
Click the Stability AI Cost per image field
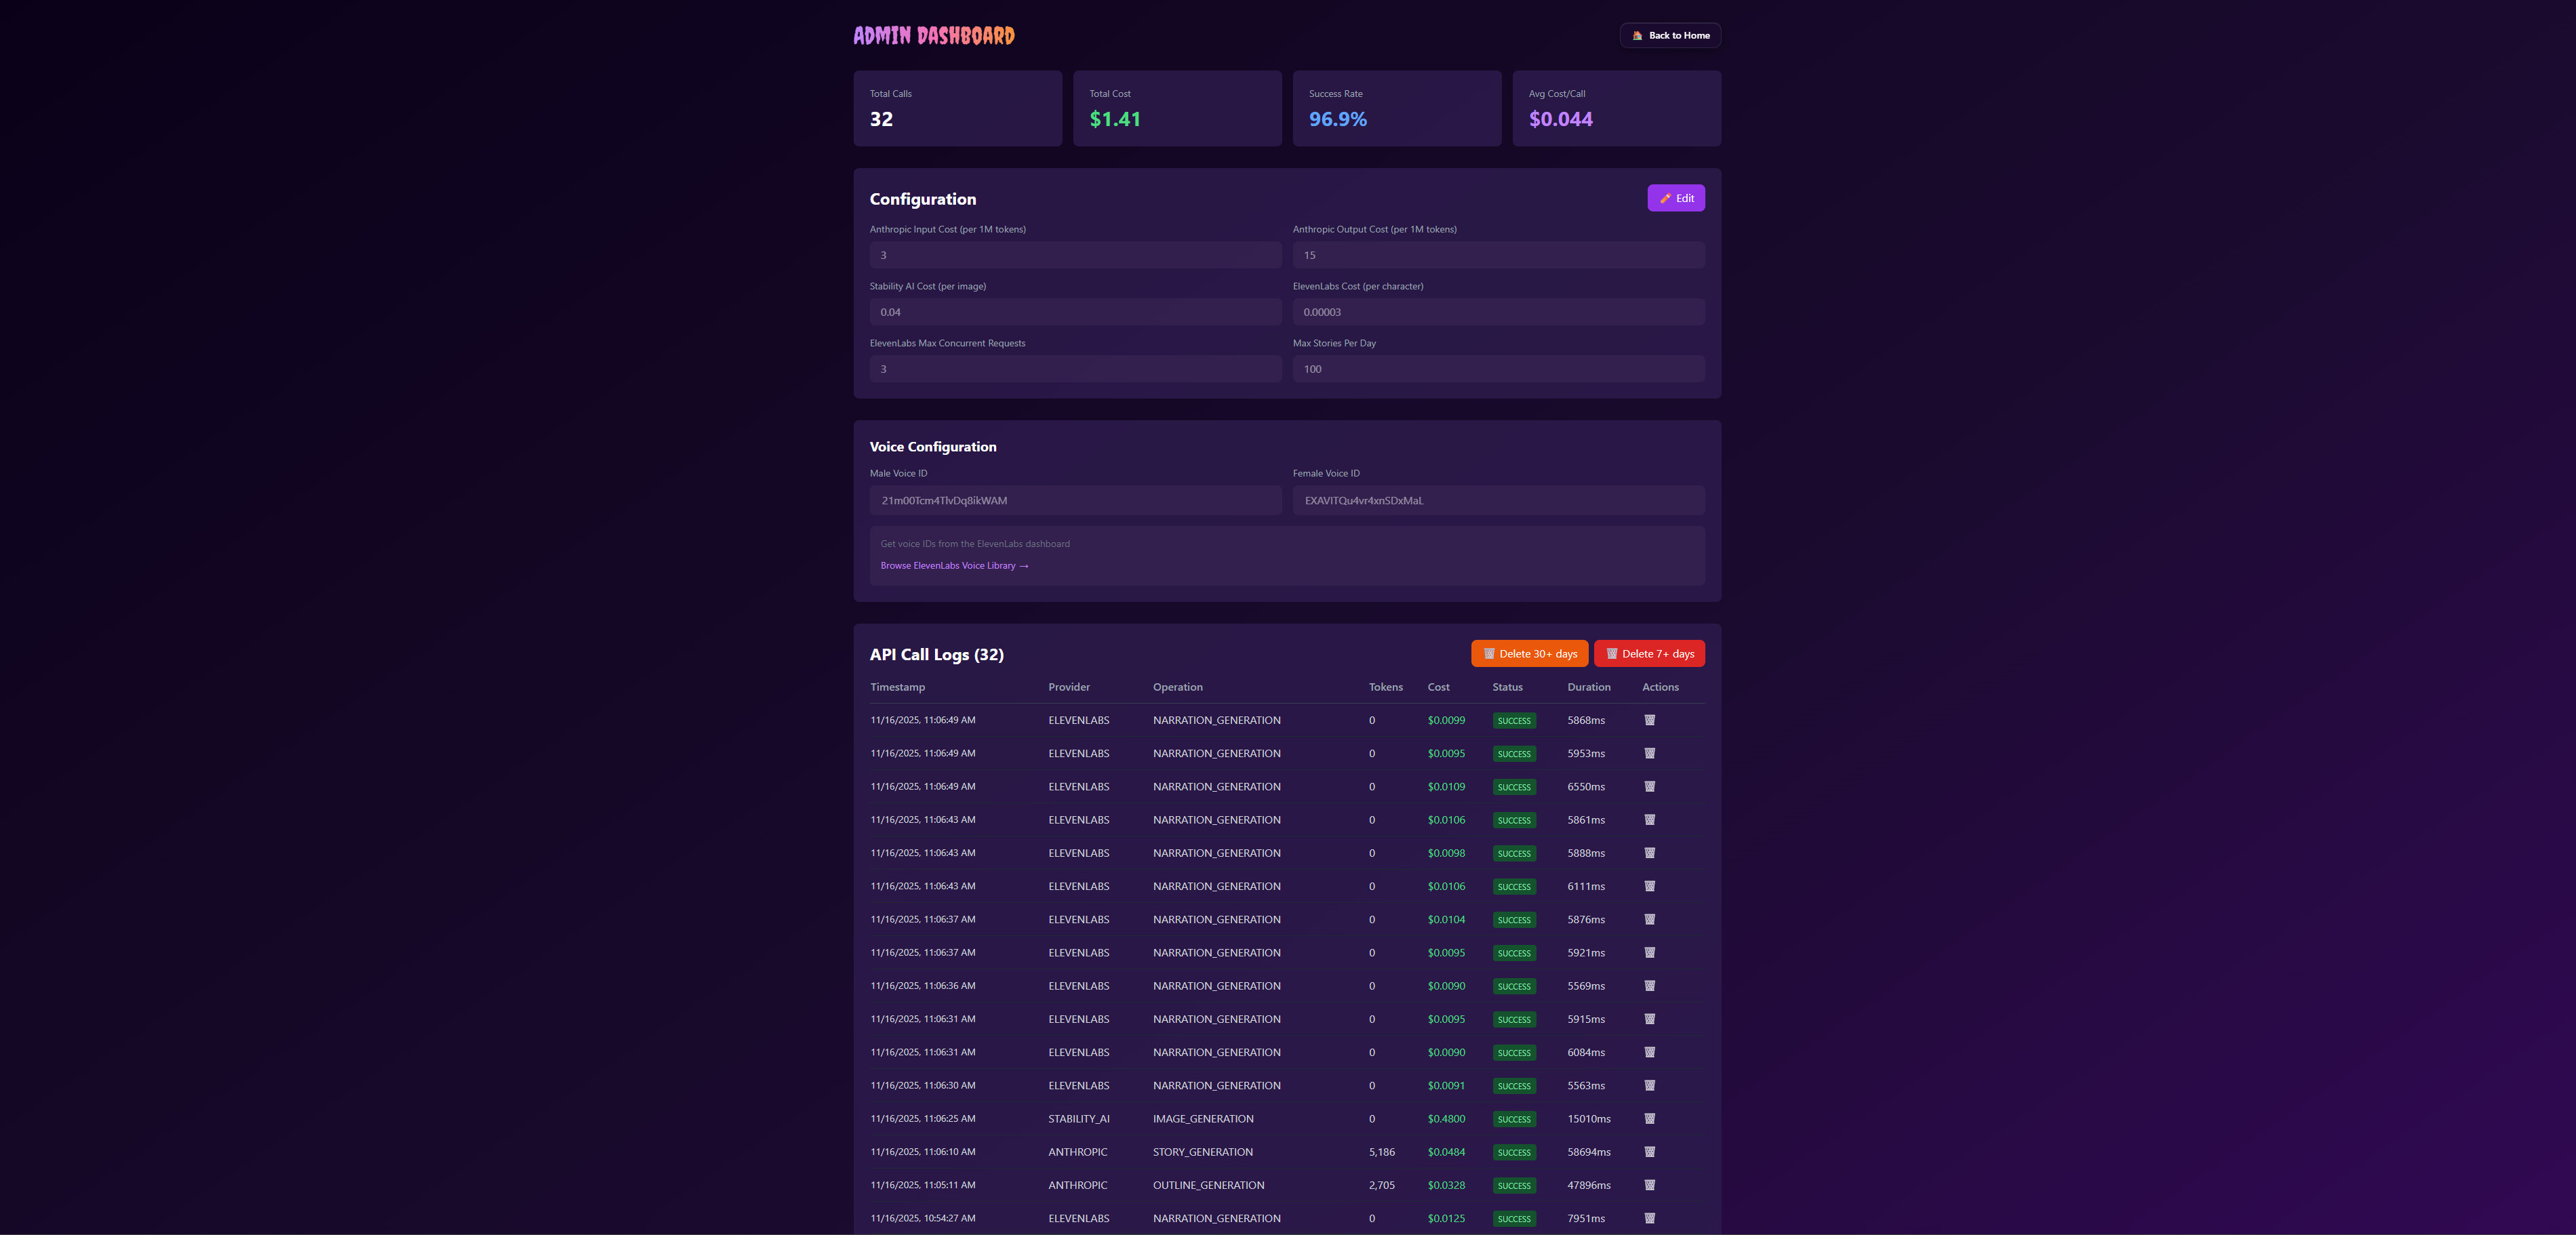[1075, 312]
